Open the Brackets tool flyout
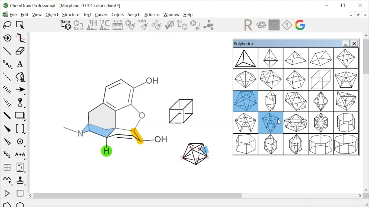 pos(20,128)
